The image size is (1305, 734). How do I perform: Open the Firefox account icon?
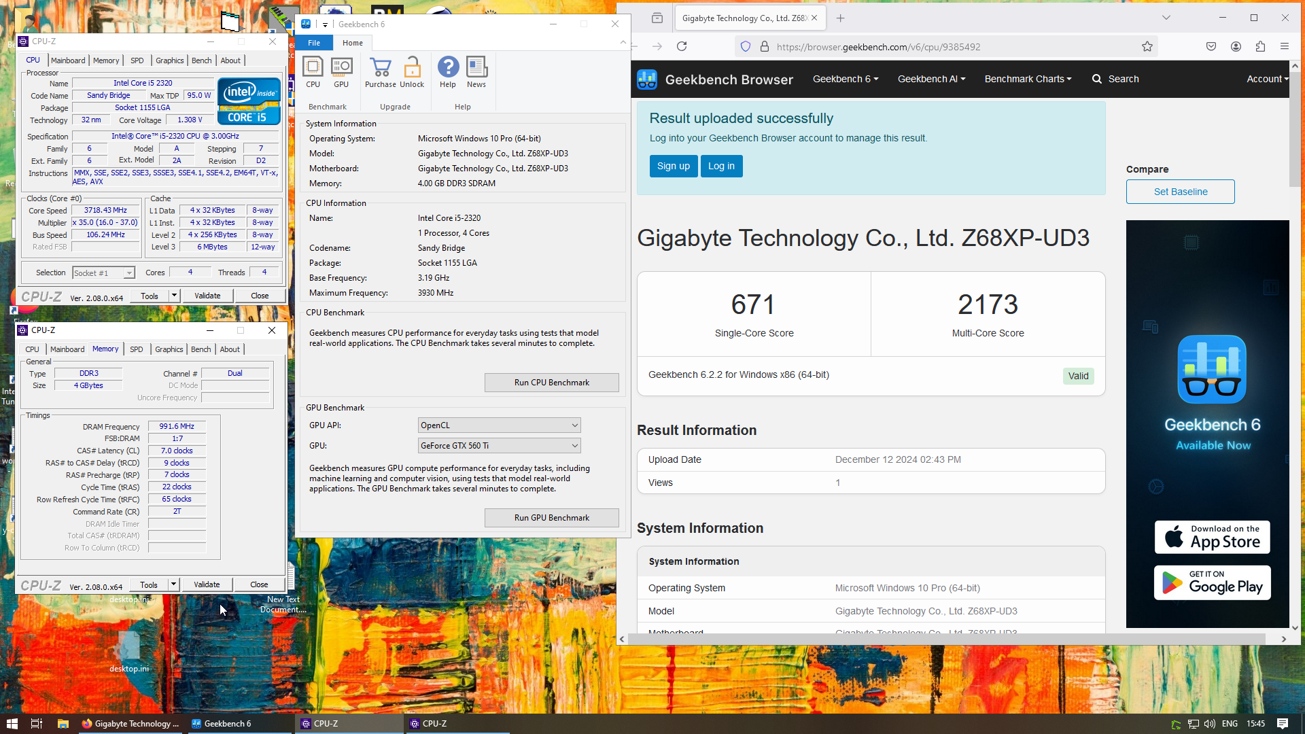tap(1236, 46)
